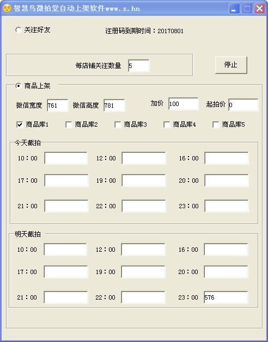Click today's 20:00 截拍 input box
This screenshot has width=268, height=342.
227,181
